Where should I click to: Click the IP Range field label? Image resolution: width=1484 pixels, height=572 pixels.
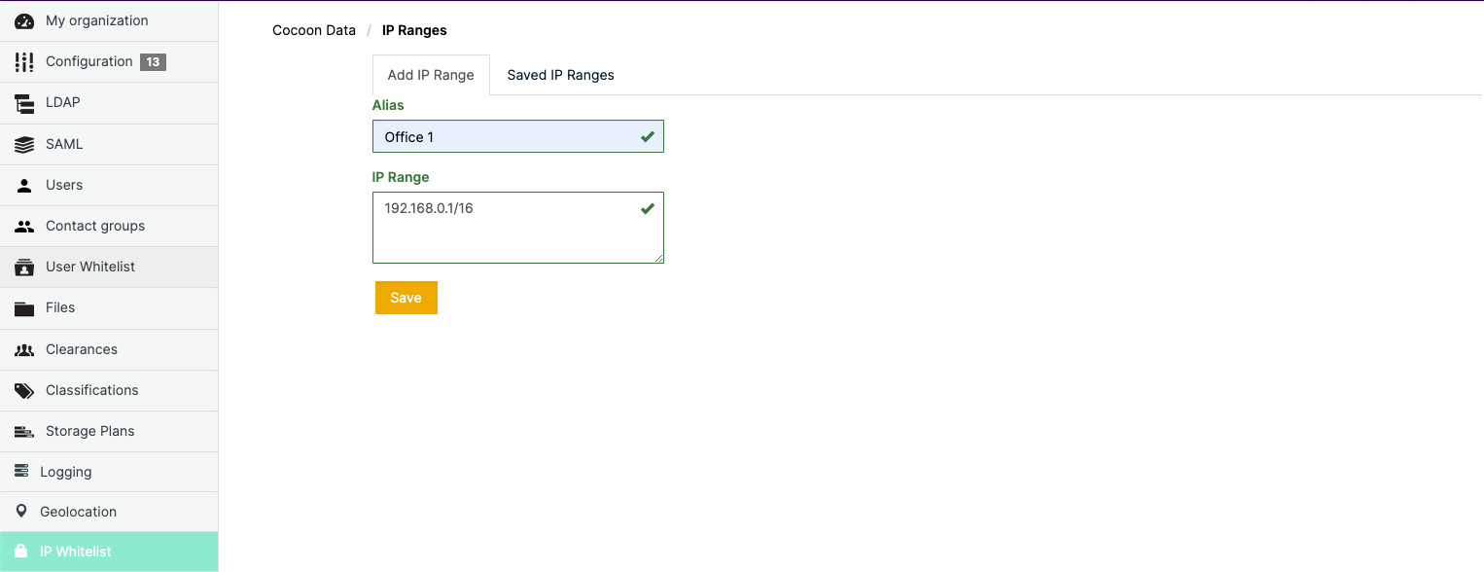[x=401, y=177]
